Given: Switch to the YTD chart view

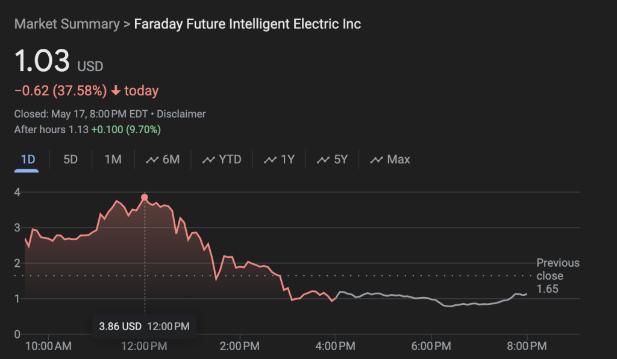Looking at the screenshot, I should pos(230,160).
